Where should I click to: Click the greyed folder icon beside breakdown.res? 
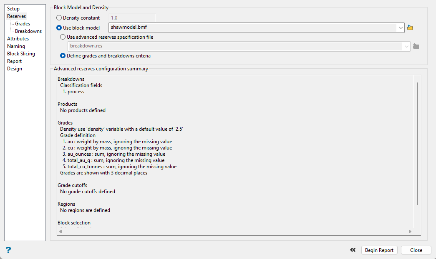(x=416, y=46)
